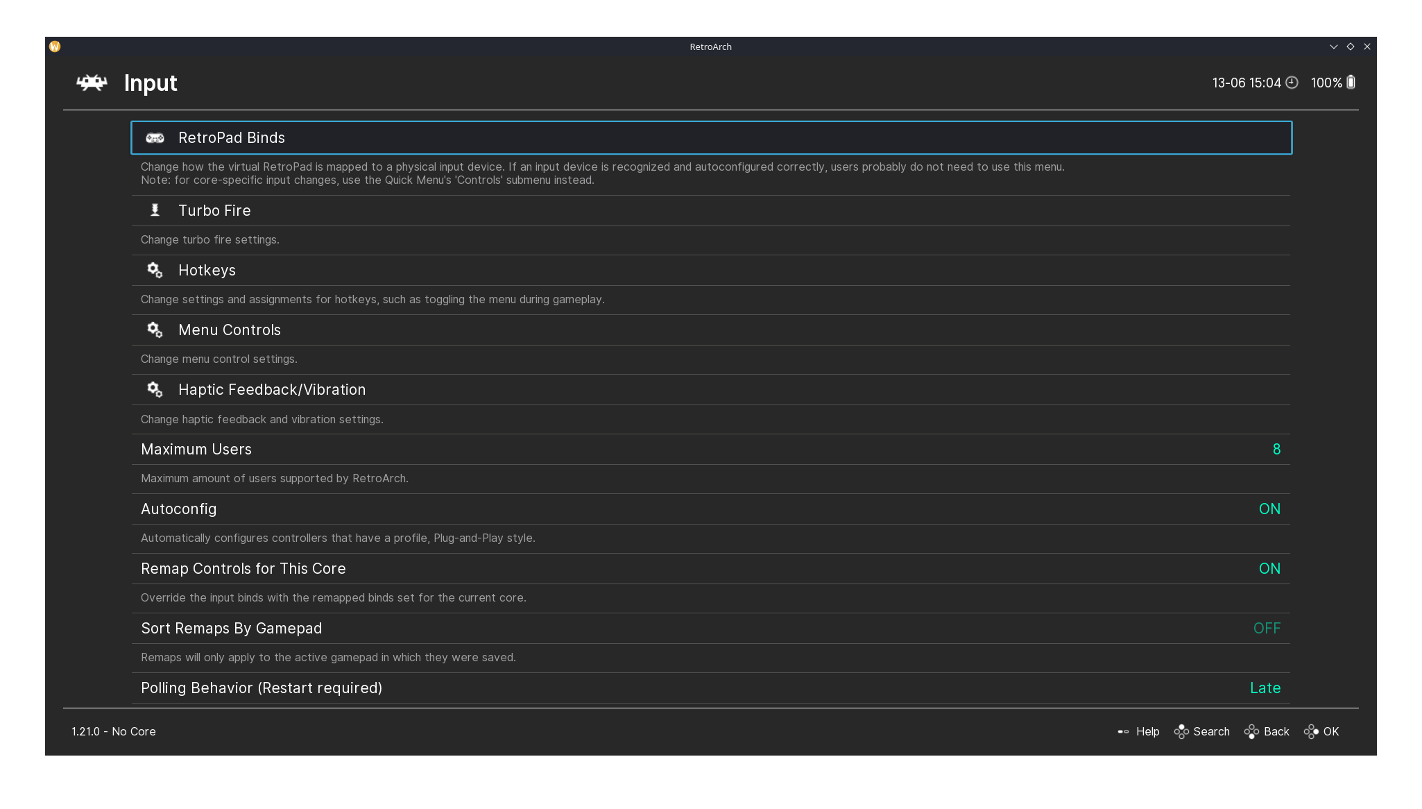Click the battery icon at 100%
This screenshot has width=1422, height=809.
point(1351,83)
